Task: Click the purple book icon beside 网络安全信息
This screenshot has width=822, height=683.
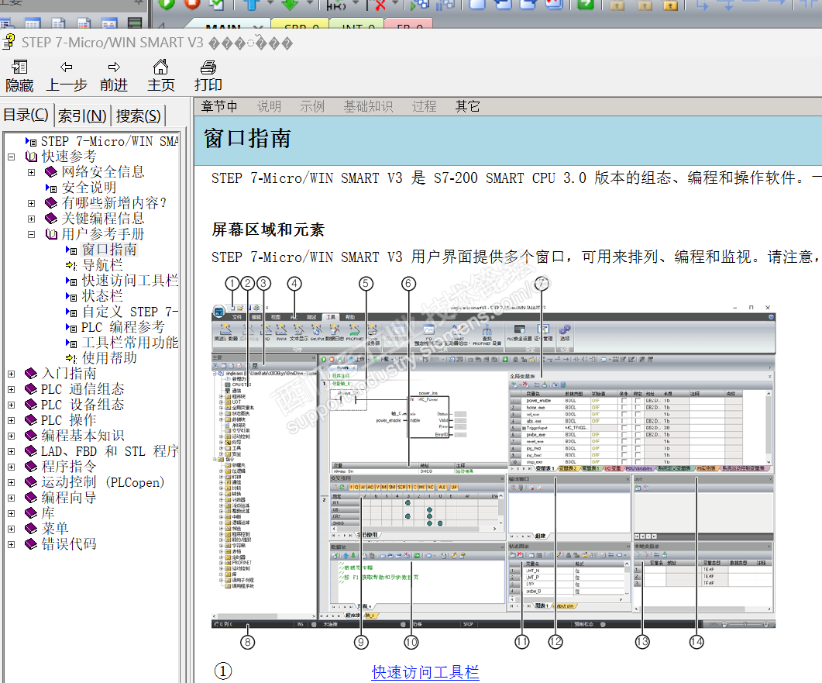Action: click(51, 172)
